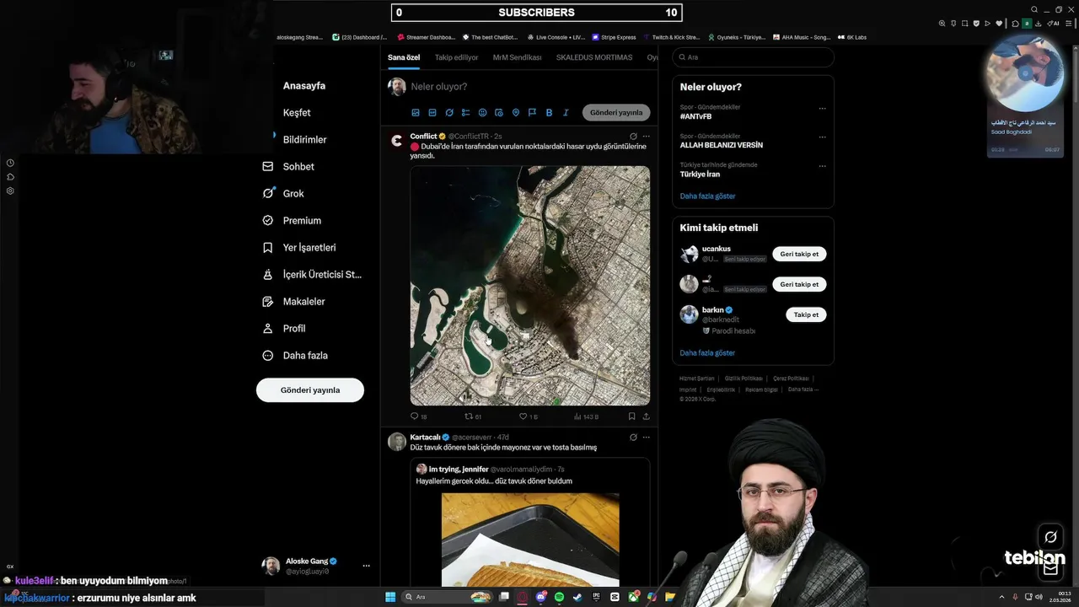This screenshot has height=607, width=1079.
Task: Click the browser downloads icon
Action: pos(1040,24)
